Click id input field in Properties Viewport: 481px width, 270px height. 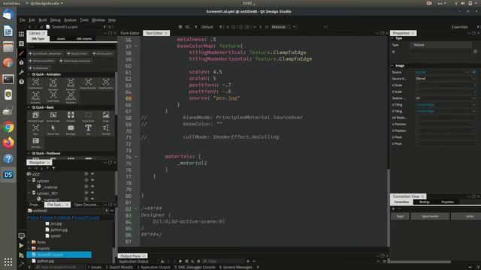[x=441, y=52]
